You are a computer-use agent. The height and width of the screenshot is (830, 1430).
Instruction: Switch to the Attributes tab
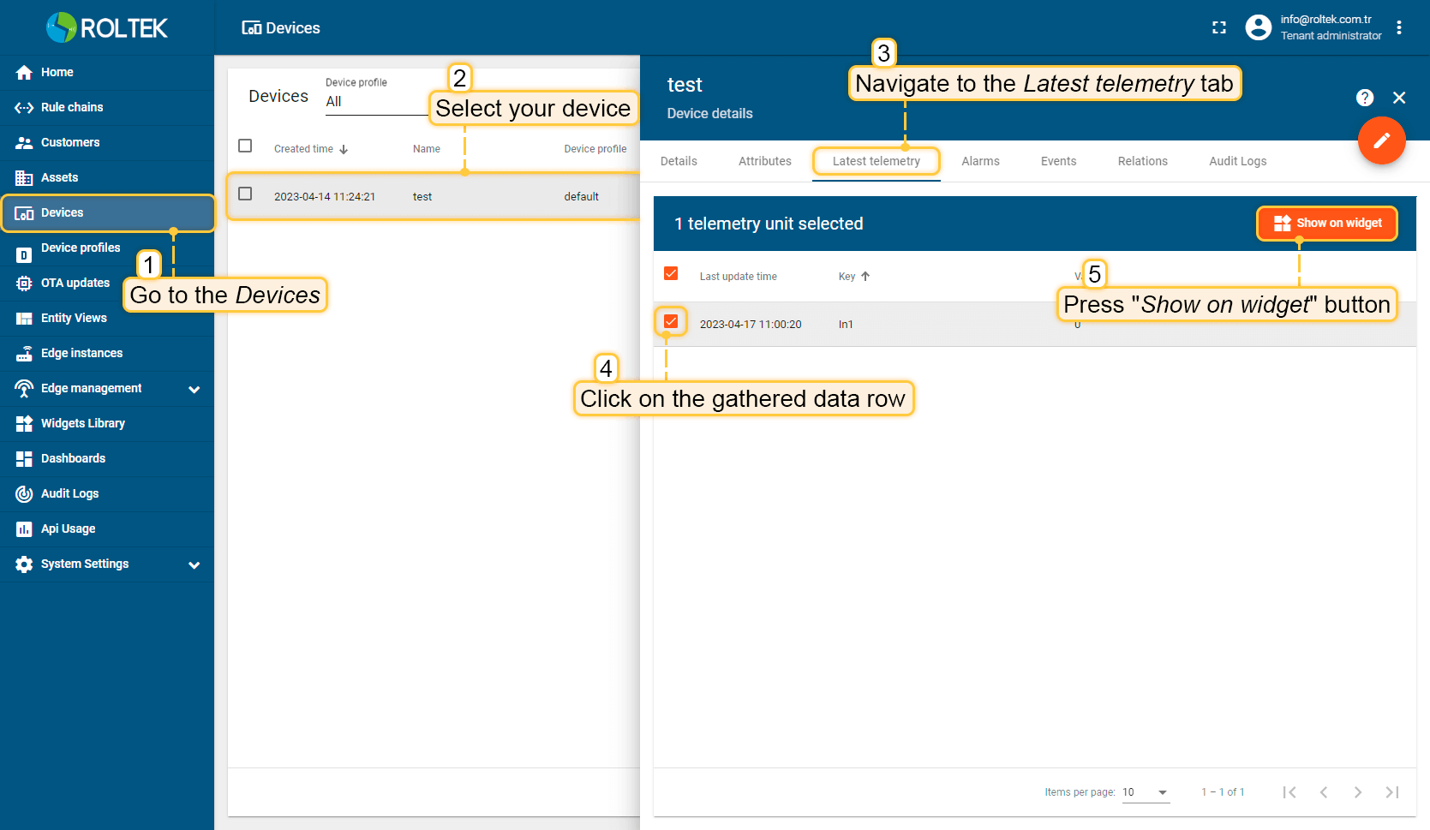(764, 161)
